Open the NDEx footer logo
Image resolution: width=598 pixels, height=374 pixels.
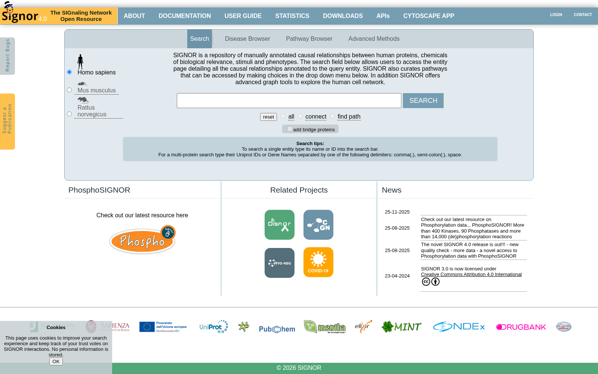click(459, 327)
